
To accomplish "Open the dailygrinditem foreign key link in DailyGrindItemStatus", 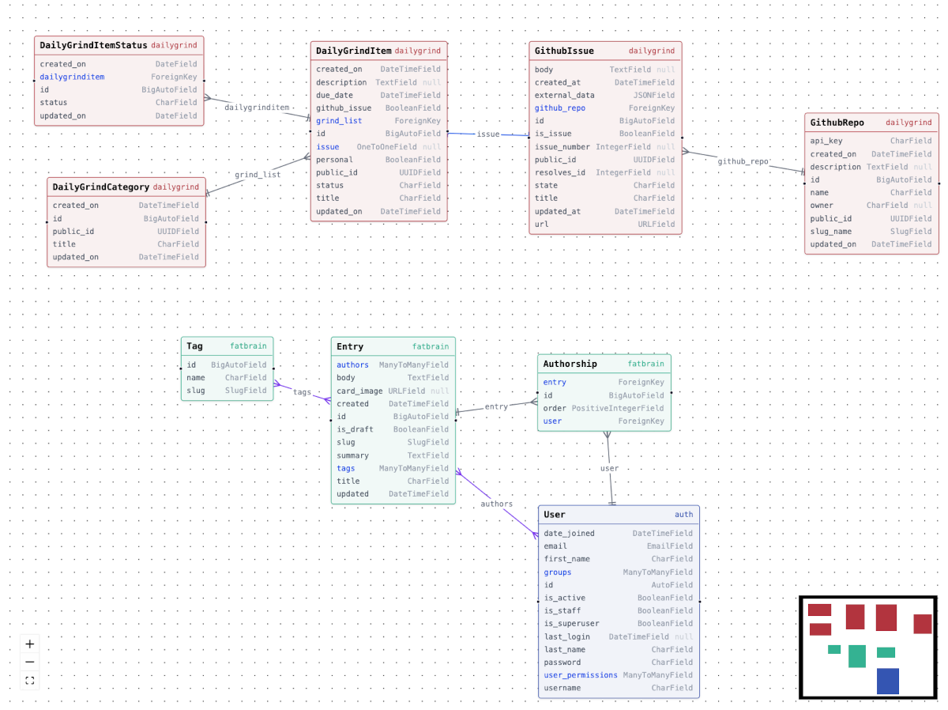I will point(72,77).
